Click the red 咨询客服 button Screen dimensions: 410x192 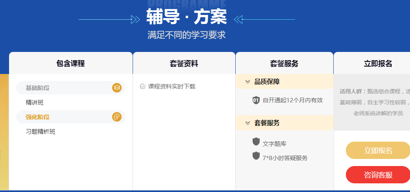click(378, 175)
